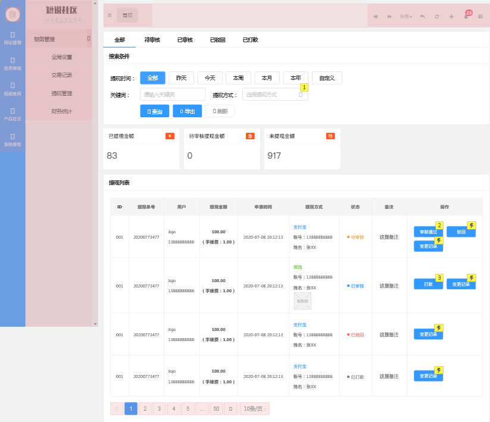Click the blue 查询 search button

pos(155,111)
